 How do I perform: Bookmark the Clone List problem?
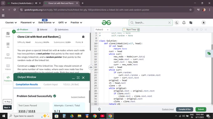[x=60, y=37]
